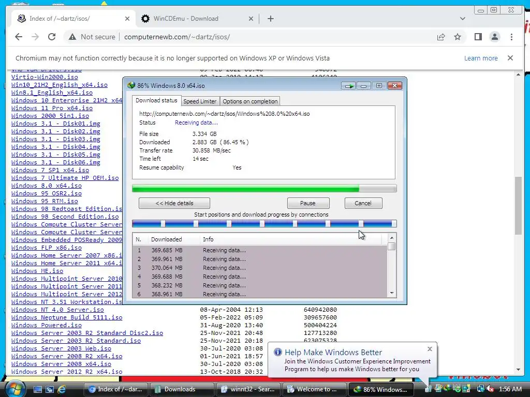Open the Downloads taskbar button
The width and height of the screenshot is (530, 397).
[x=182, y=389]
